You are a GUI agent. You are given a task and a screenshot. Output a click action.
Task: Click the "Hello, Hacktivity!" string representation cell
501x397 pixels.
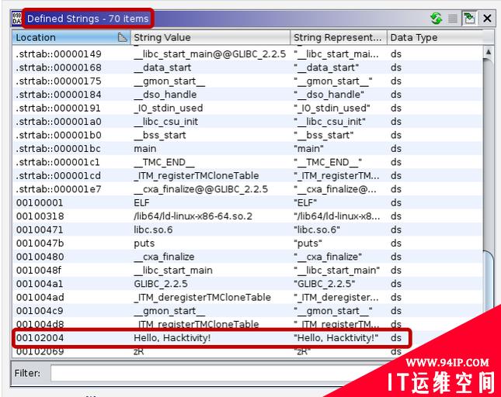pyautogui.click(x=336, y=338)
